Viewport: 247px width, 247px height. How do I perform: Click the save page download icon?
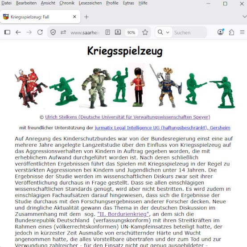point(118,32)
